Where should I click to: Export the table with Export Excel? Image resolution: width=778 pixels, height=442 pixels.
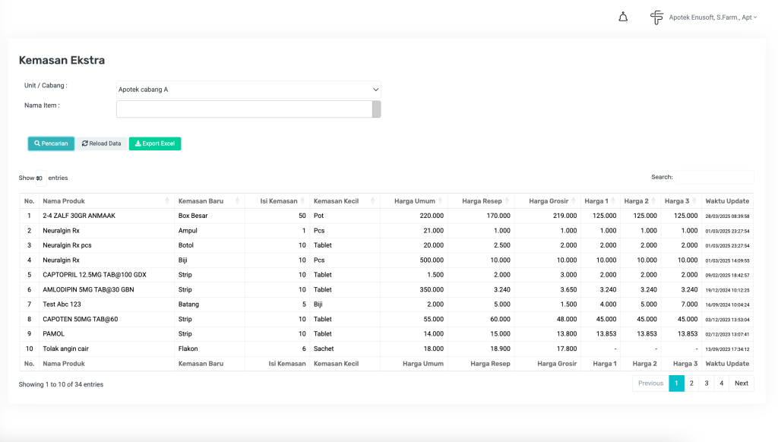[155, 144]
